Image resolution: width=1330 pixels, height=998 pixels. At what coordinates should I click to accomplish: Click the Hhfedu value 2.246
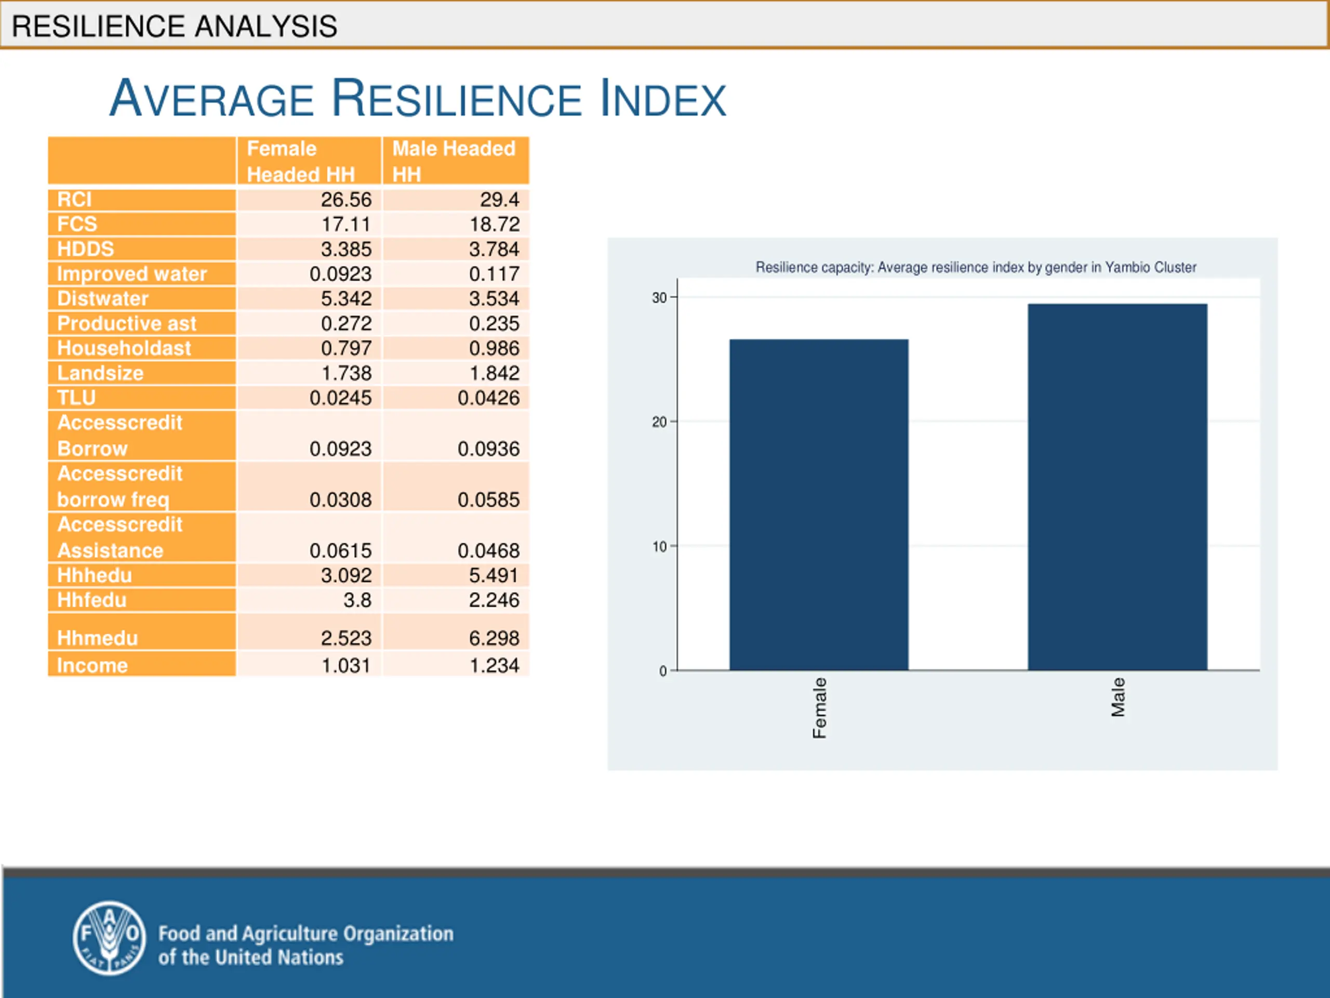[494, 600]
